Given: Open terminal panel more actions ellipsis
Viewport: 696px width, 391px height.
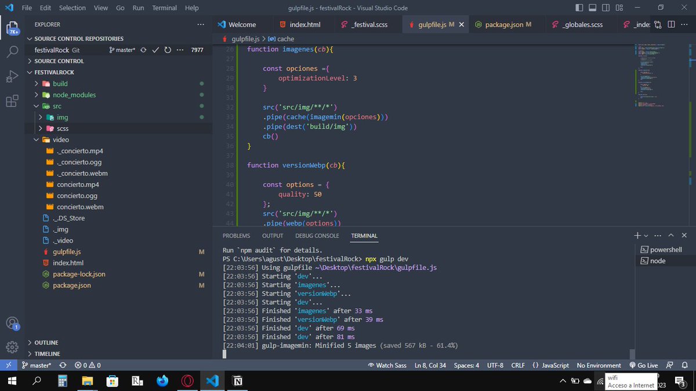Looking at the screenshot, I should click(658, 236).
